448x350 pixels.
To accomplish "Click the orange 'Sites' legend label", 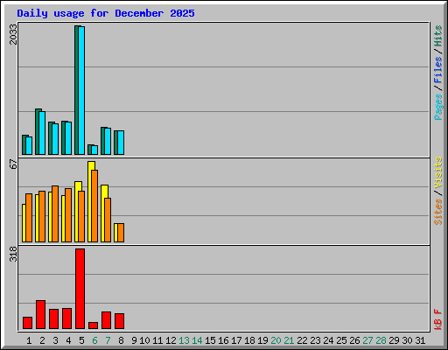I will pyautogui.click(x=437, y=212).
